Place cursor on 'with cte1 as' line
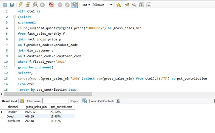 (29, 11)
